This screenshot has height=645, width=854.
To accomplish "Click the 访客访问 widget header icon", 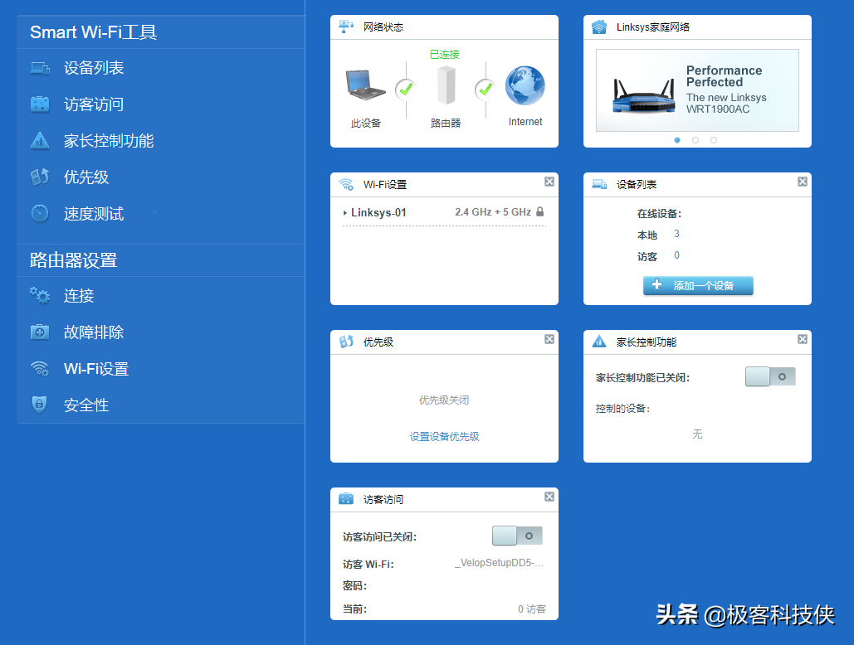I will coord(346,499).
